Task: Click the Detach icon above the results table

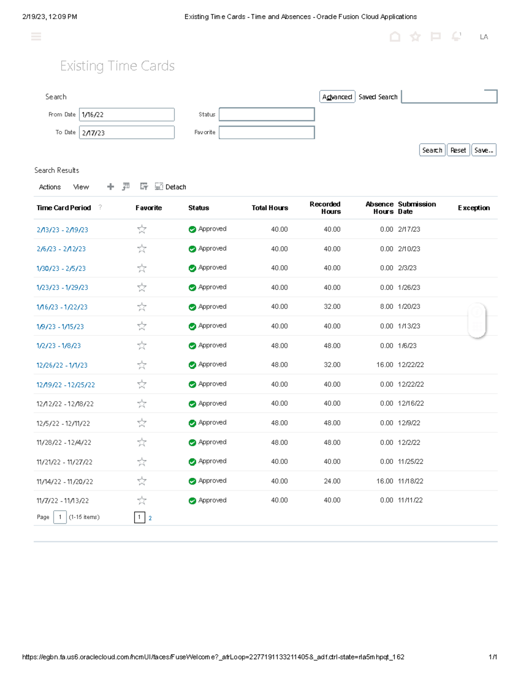Action: (158, 187)
